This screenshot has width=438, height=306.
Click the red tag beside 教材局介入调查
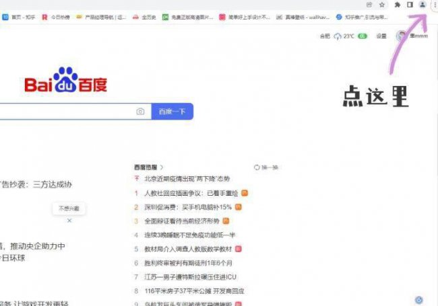point(239,249)
